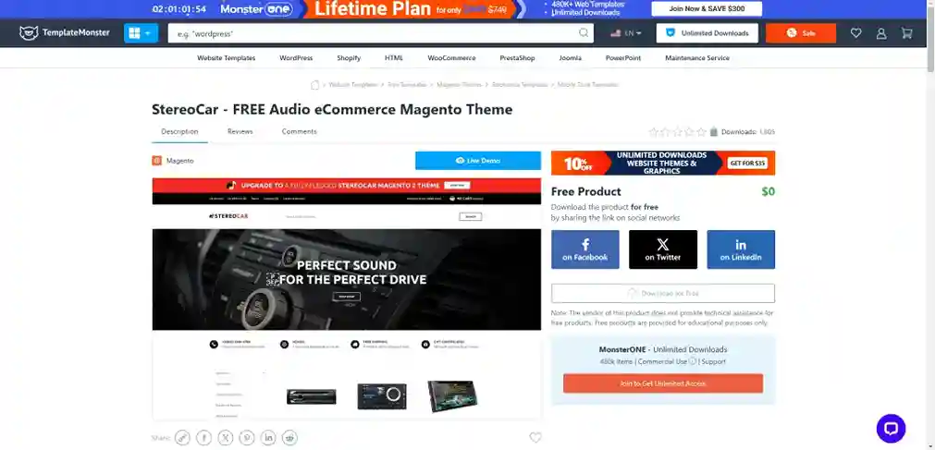Click Join to Get Unlimited Access
The height and width of the screenshot is (450, 935).
663,383
